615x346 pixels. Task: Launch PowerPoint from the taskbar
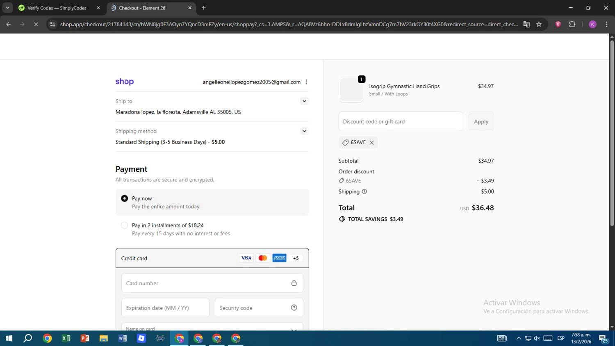pyautogui.click(x=85, y=338)
